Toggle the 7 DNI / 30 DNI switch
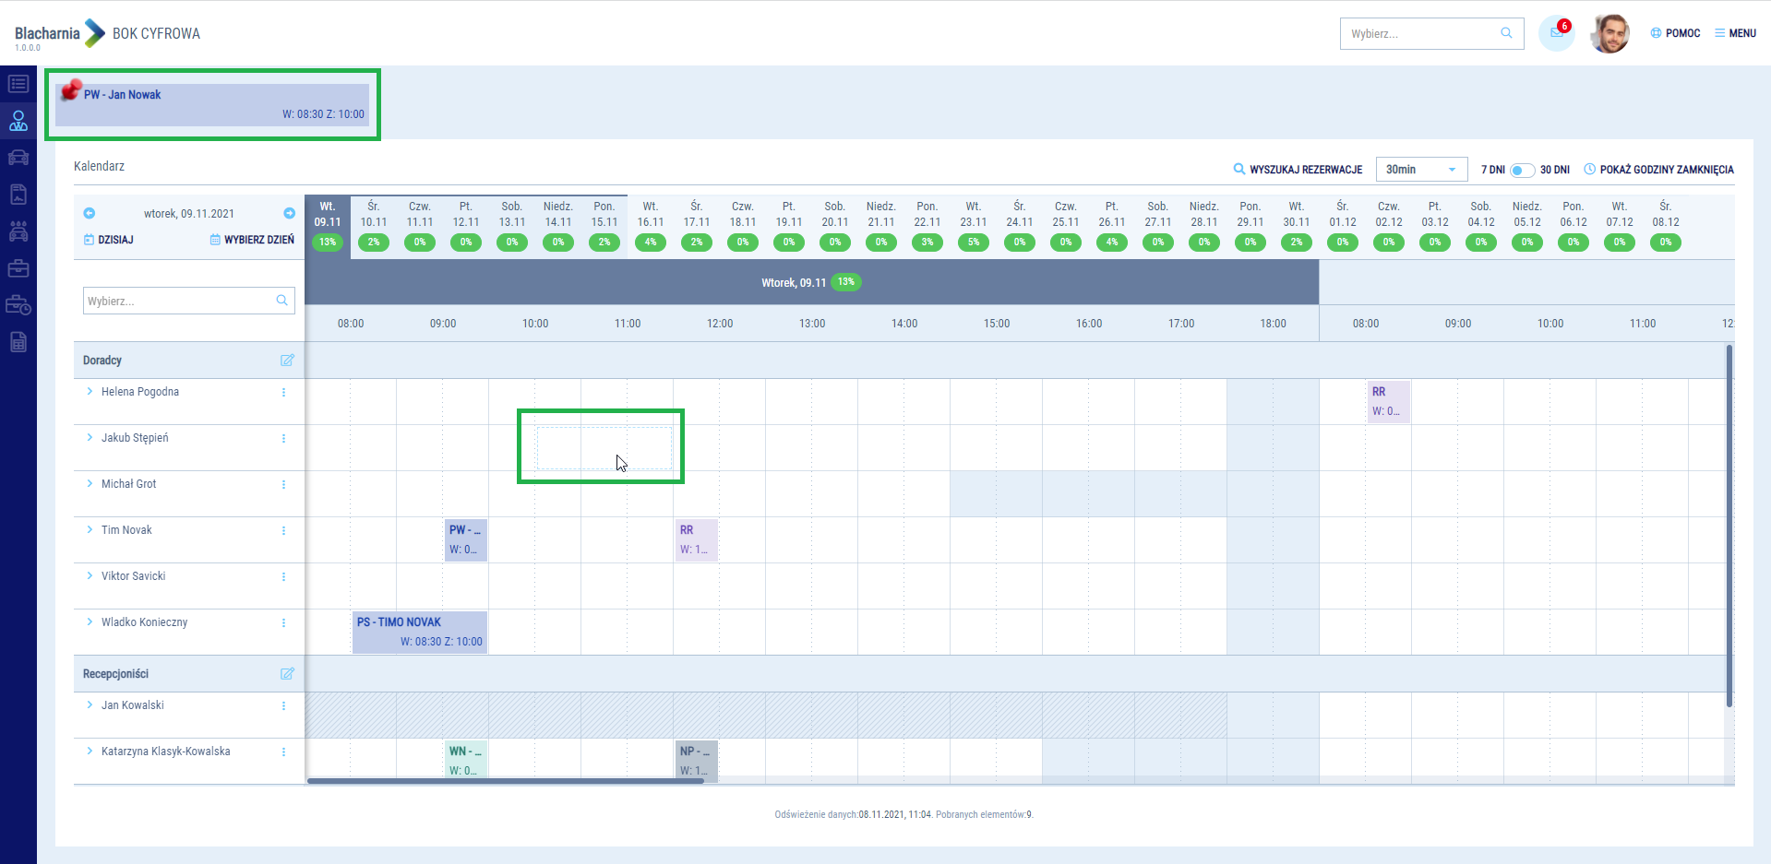The height and width of the screenshot is (864, 1771). pyautogui.click(x=1522, y=170)
